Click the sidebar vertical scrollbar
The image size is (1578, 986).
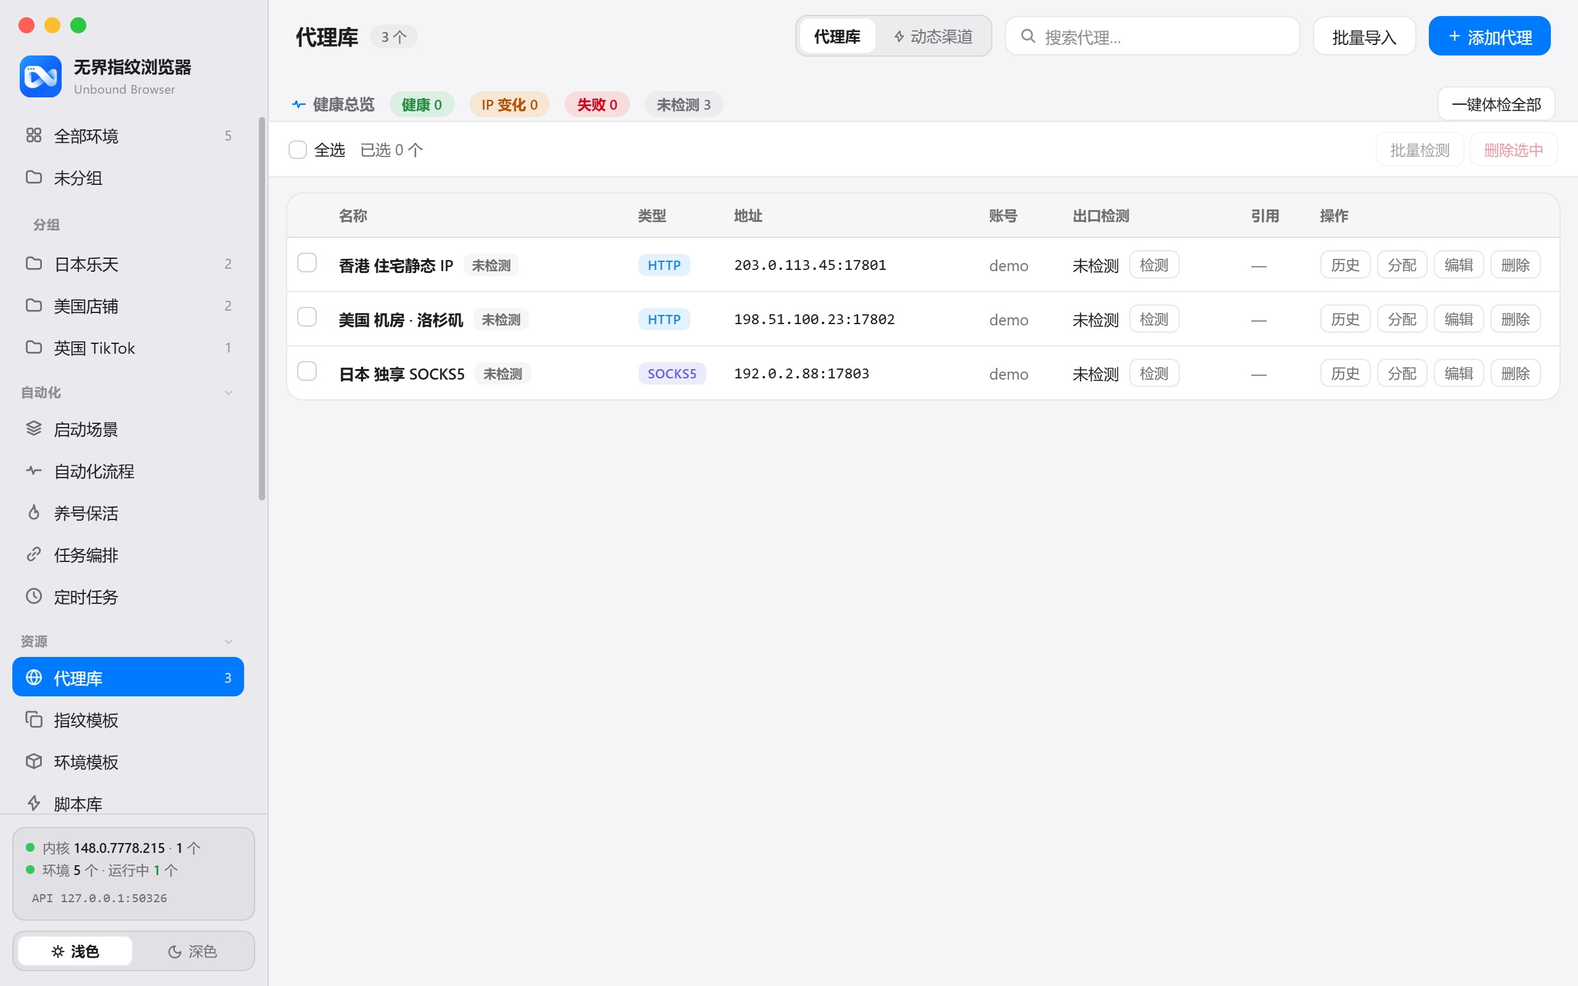[x=262, y=309]
